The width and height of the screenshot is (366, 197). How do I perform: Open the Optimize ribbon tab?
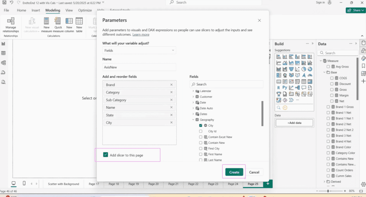85,10
